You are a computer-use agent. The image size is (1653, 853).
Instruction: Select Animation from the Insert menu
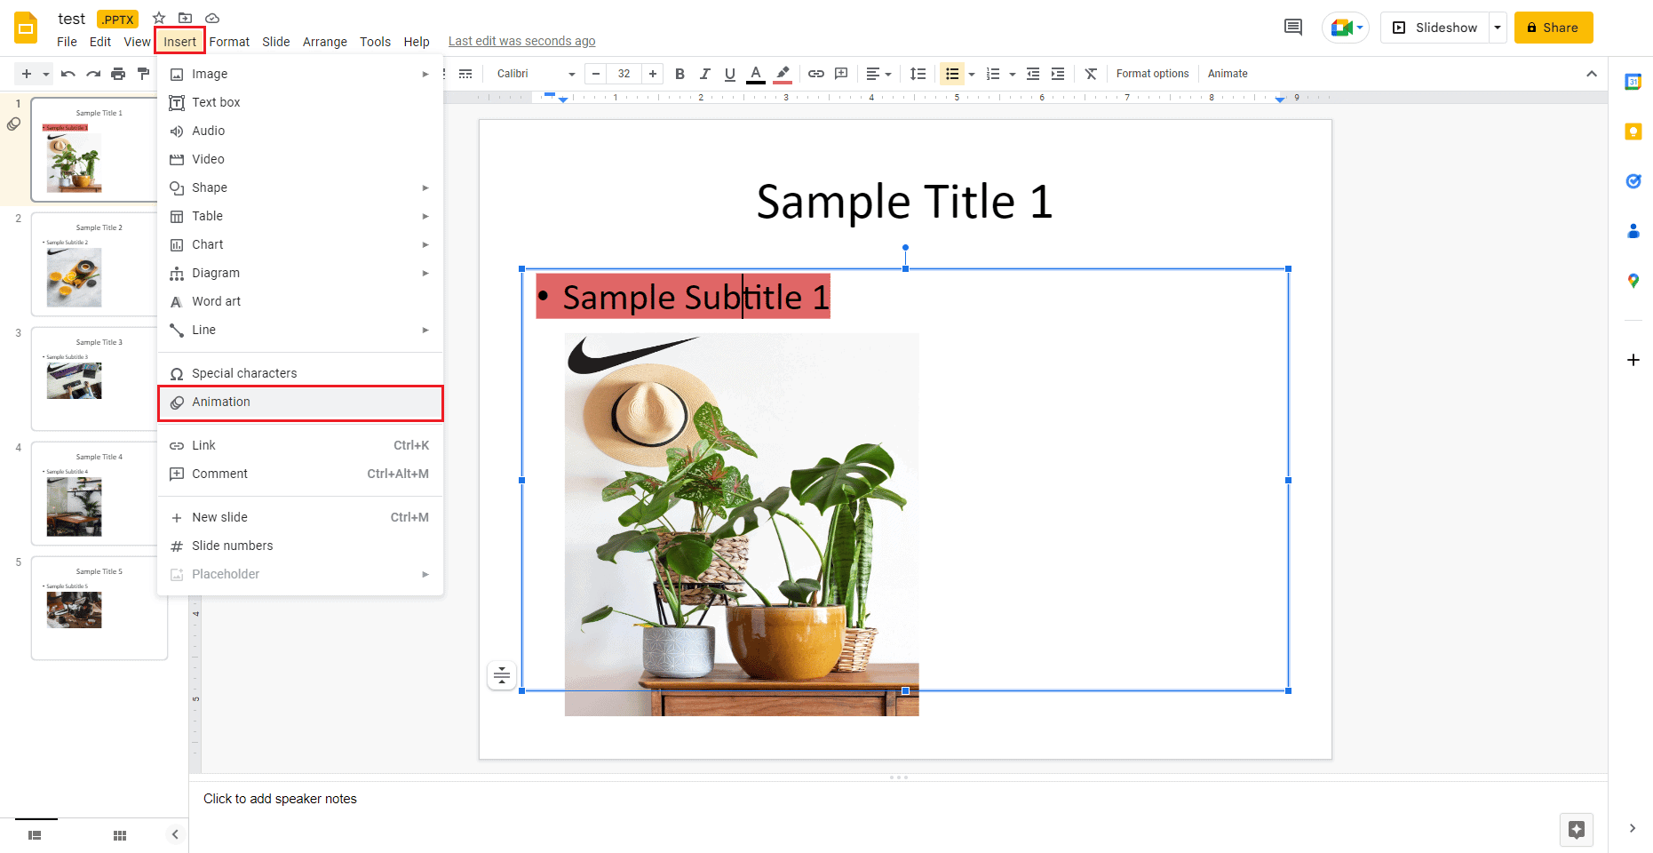point(220,402)
